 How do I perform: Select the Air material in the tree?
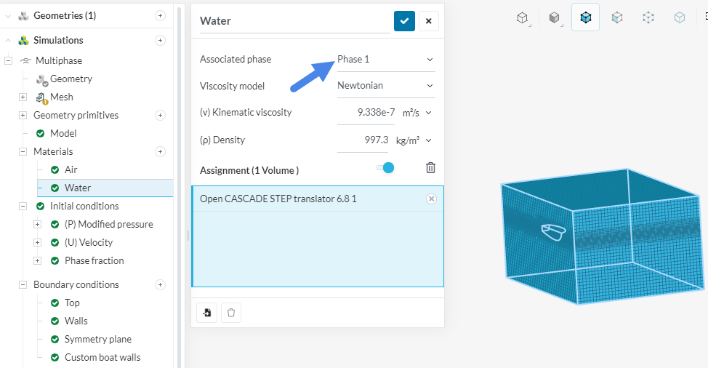pyautogui.click(x=71, y=169)
